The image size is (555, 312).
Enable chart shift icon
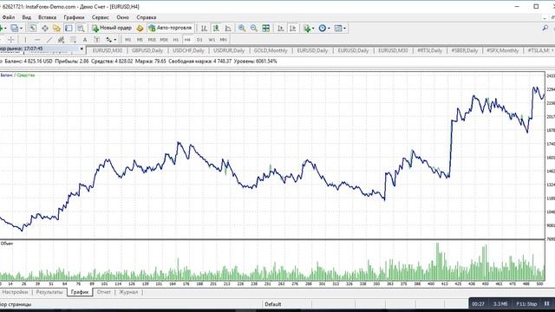click(x=293, y=28)
